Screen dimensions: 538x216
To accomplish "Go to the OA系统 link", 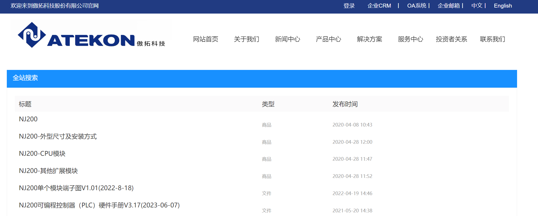I will point(417,6).
